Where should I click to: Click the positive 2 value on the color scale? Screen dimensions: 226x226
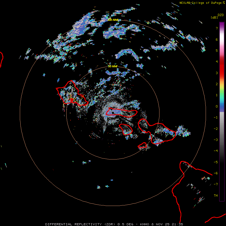[217, 84]
